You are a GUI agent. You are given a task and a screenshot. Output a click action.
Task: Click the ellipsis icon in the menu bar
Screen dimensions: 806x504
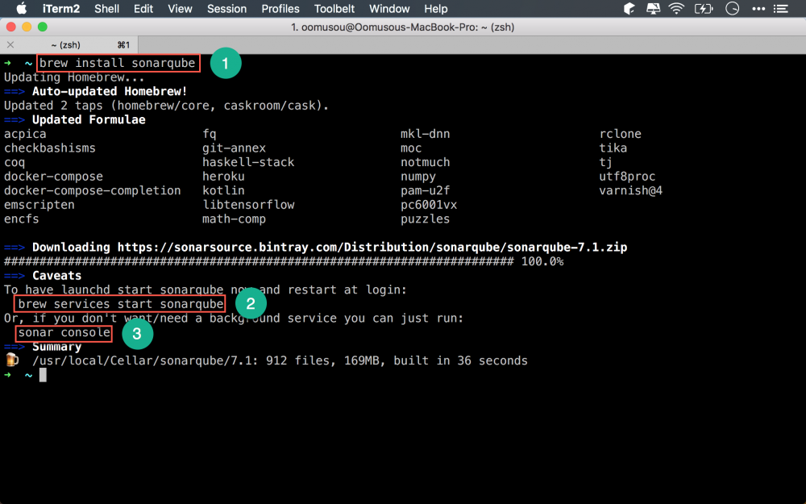pyautogui.click(x=757, y=9)
